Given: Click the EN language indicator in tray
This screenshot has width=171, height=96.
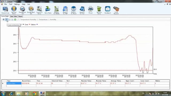Looking at the screenshot, I should coord(143,93).
